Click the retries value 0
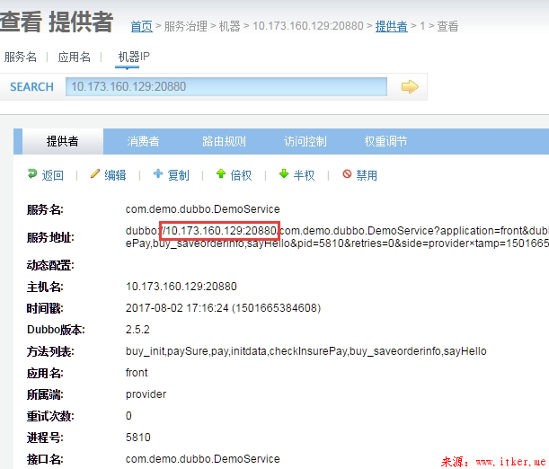 pos(128,416)
